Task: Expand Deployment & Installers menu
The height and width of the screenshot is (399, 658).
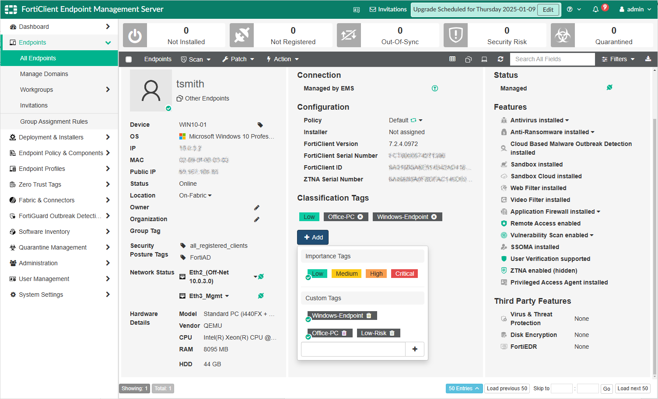Action: tap(59, 137)
